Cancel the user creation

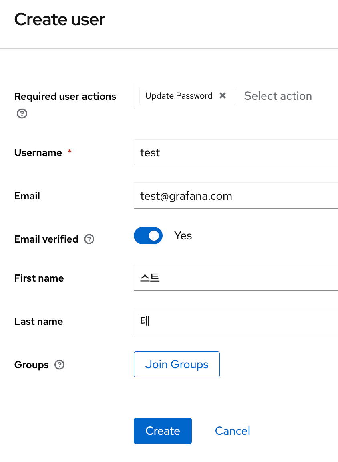point(232,431)
